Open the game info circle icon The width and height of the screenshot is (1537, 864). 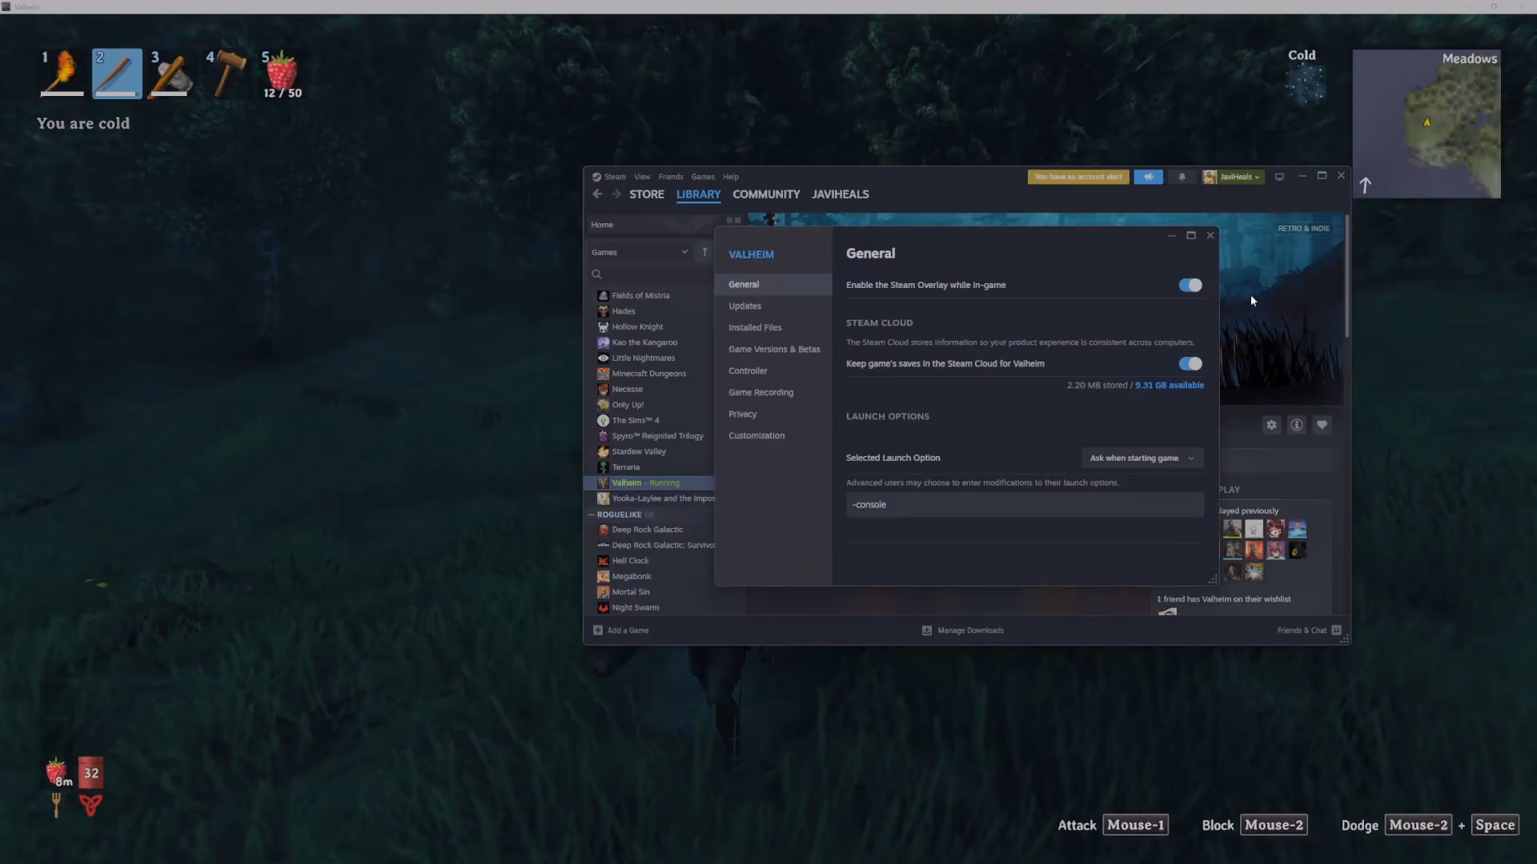point(1297,425)
